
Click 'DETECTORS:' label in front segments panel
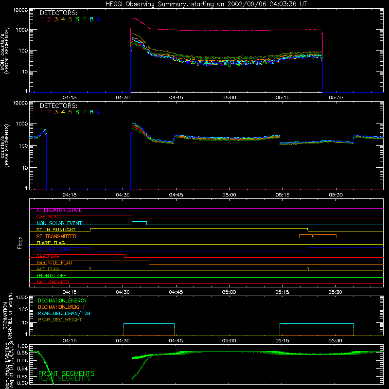click(58, 13)
